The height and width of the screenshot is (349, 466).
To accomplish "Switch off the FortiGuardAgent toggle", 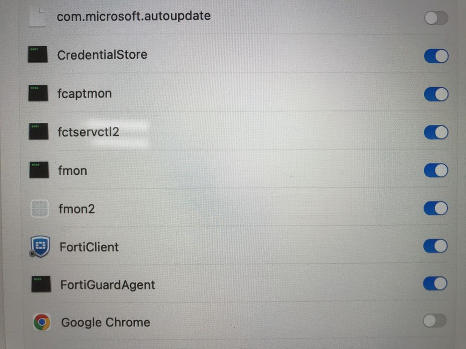I will pyautogui.click(x=435, y=283).
